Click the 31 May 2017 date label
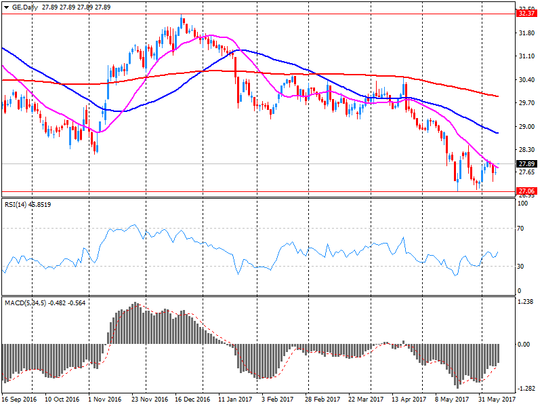542x407 pixels. [x=497, y=400]
